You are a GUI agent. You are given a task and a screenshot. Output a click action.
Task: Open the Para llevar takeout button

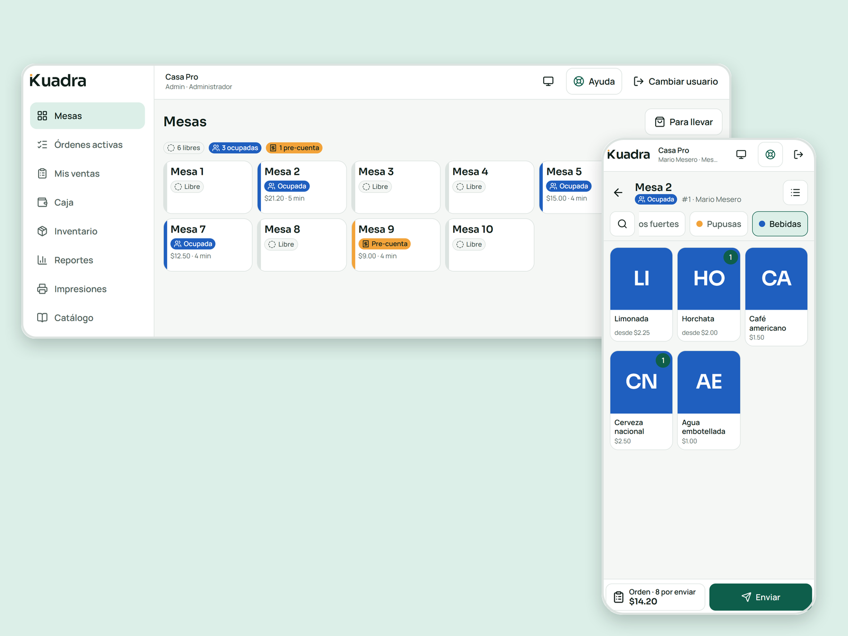click(x=684, y=122)
